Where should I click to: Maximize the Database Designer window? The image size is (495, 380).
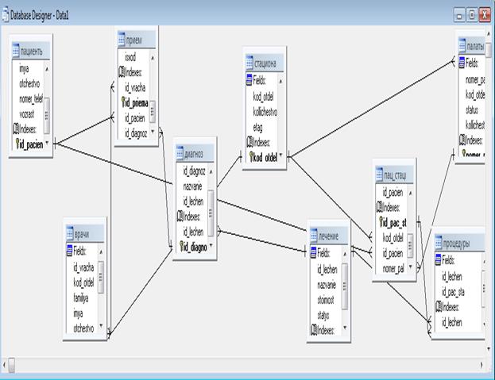pyautogui.click(x=471, y=15)
